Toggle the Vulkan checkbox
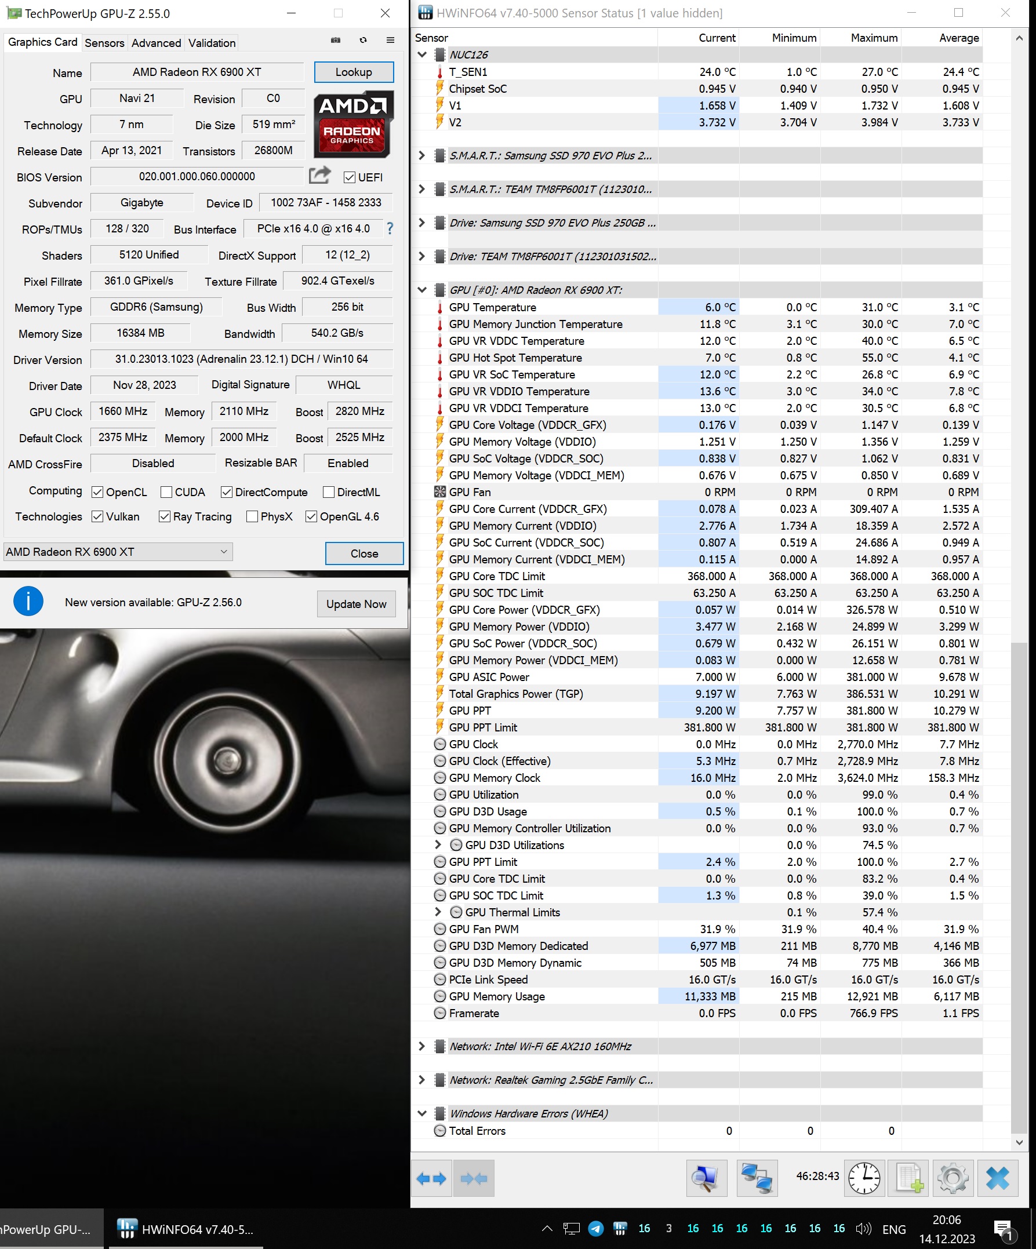This screenshot has width=1036, height=1249. [x=97, y=516]
